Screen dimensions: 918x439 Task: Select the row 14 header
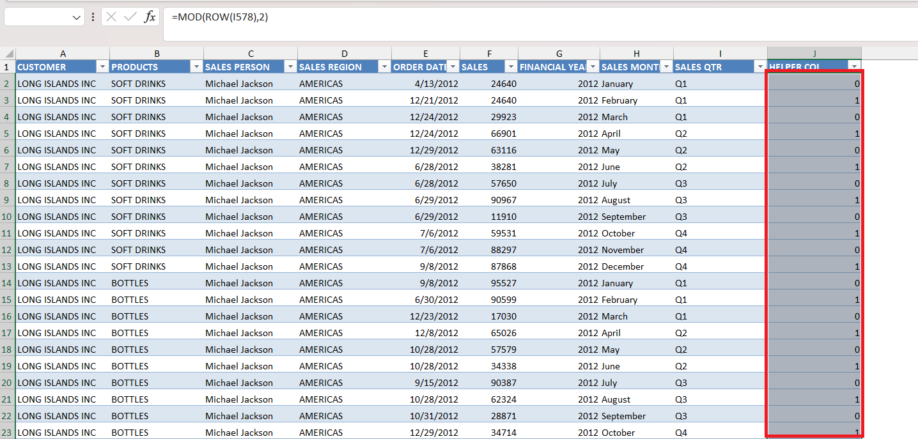coord(8,283)
